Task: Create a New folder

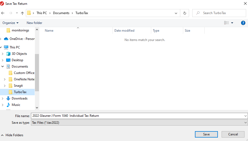Action: tap(34, 23)
